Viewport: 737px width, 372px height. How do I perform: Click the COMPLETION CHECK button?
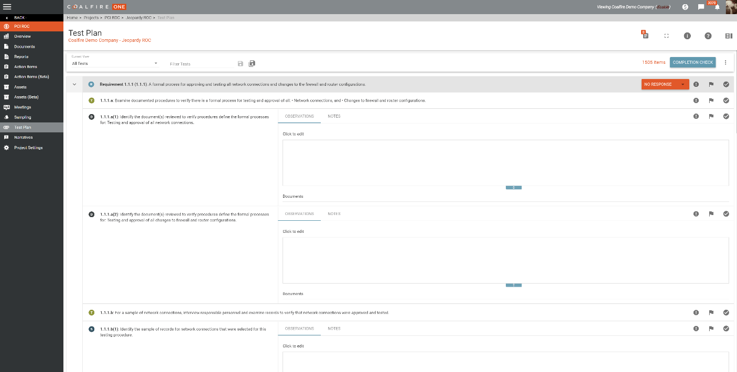692,62
